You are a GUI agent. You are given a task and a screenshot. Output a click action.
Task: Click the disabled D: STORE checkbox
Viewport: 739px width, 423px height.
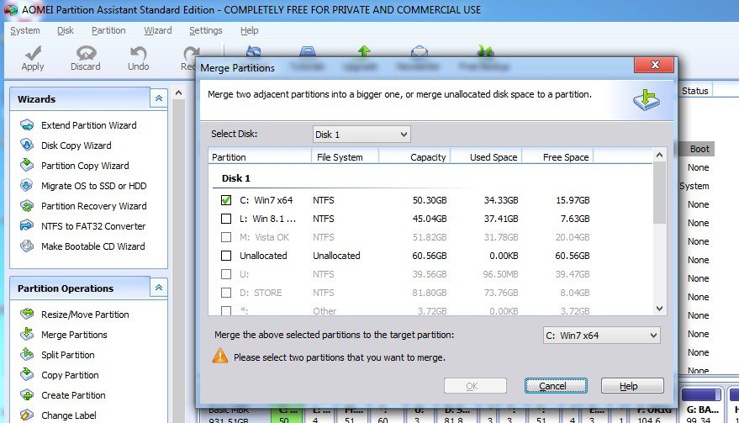point(226,293)
